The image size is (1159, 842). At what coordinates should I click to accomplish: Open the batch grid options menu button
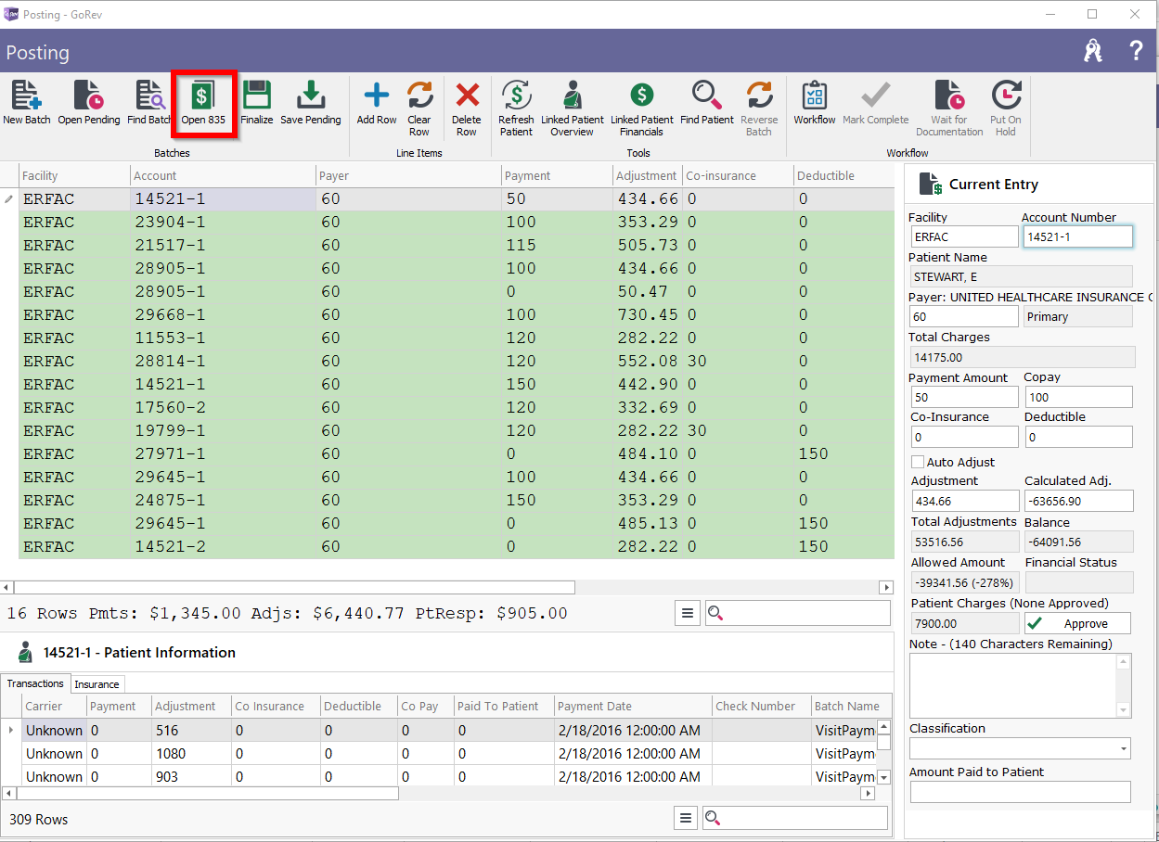687,613
